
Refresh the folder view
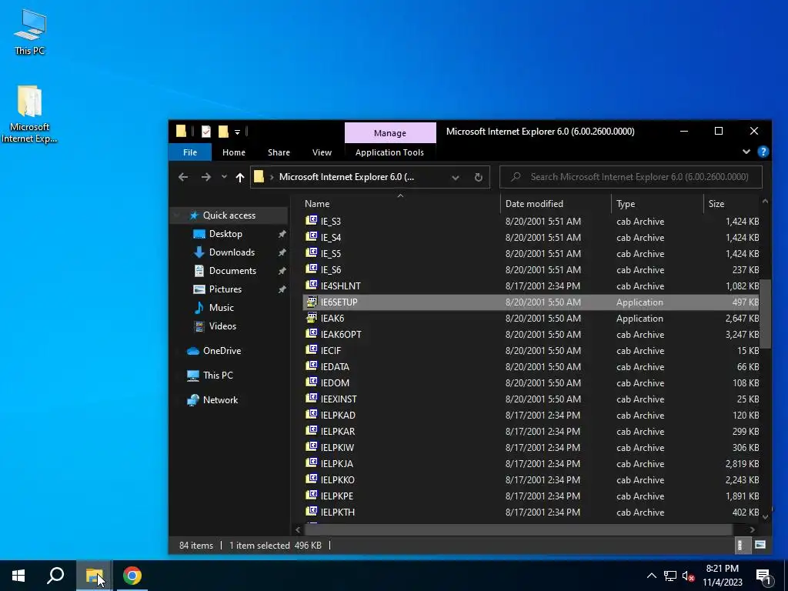[479, 177]
